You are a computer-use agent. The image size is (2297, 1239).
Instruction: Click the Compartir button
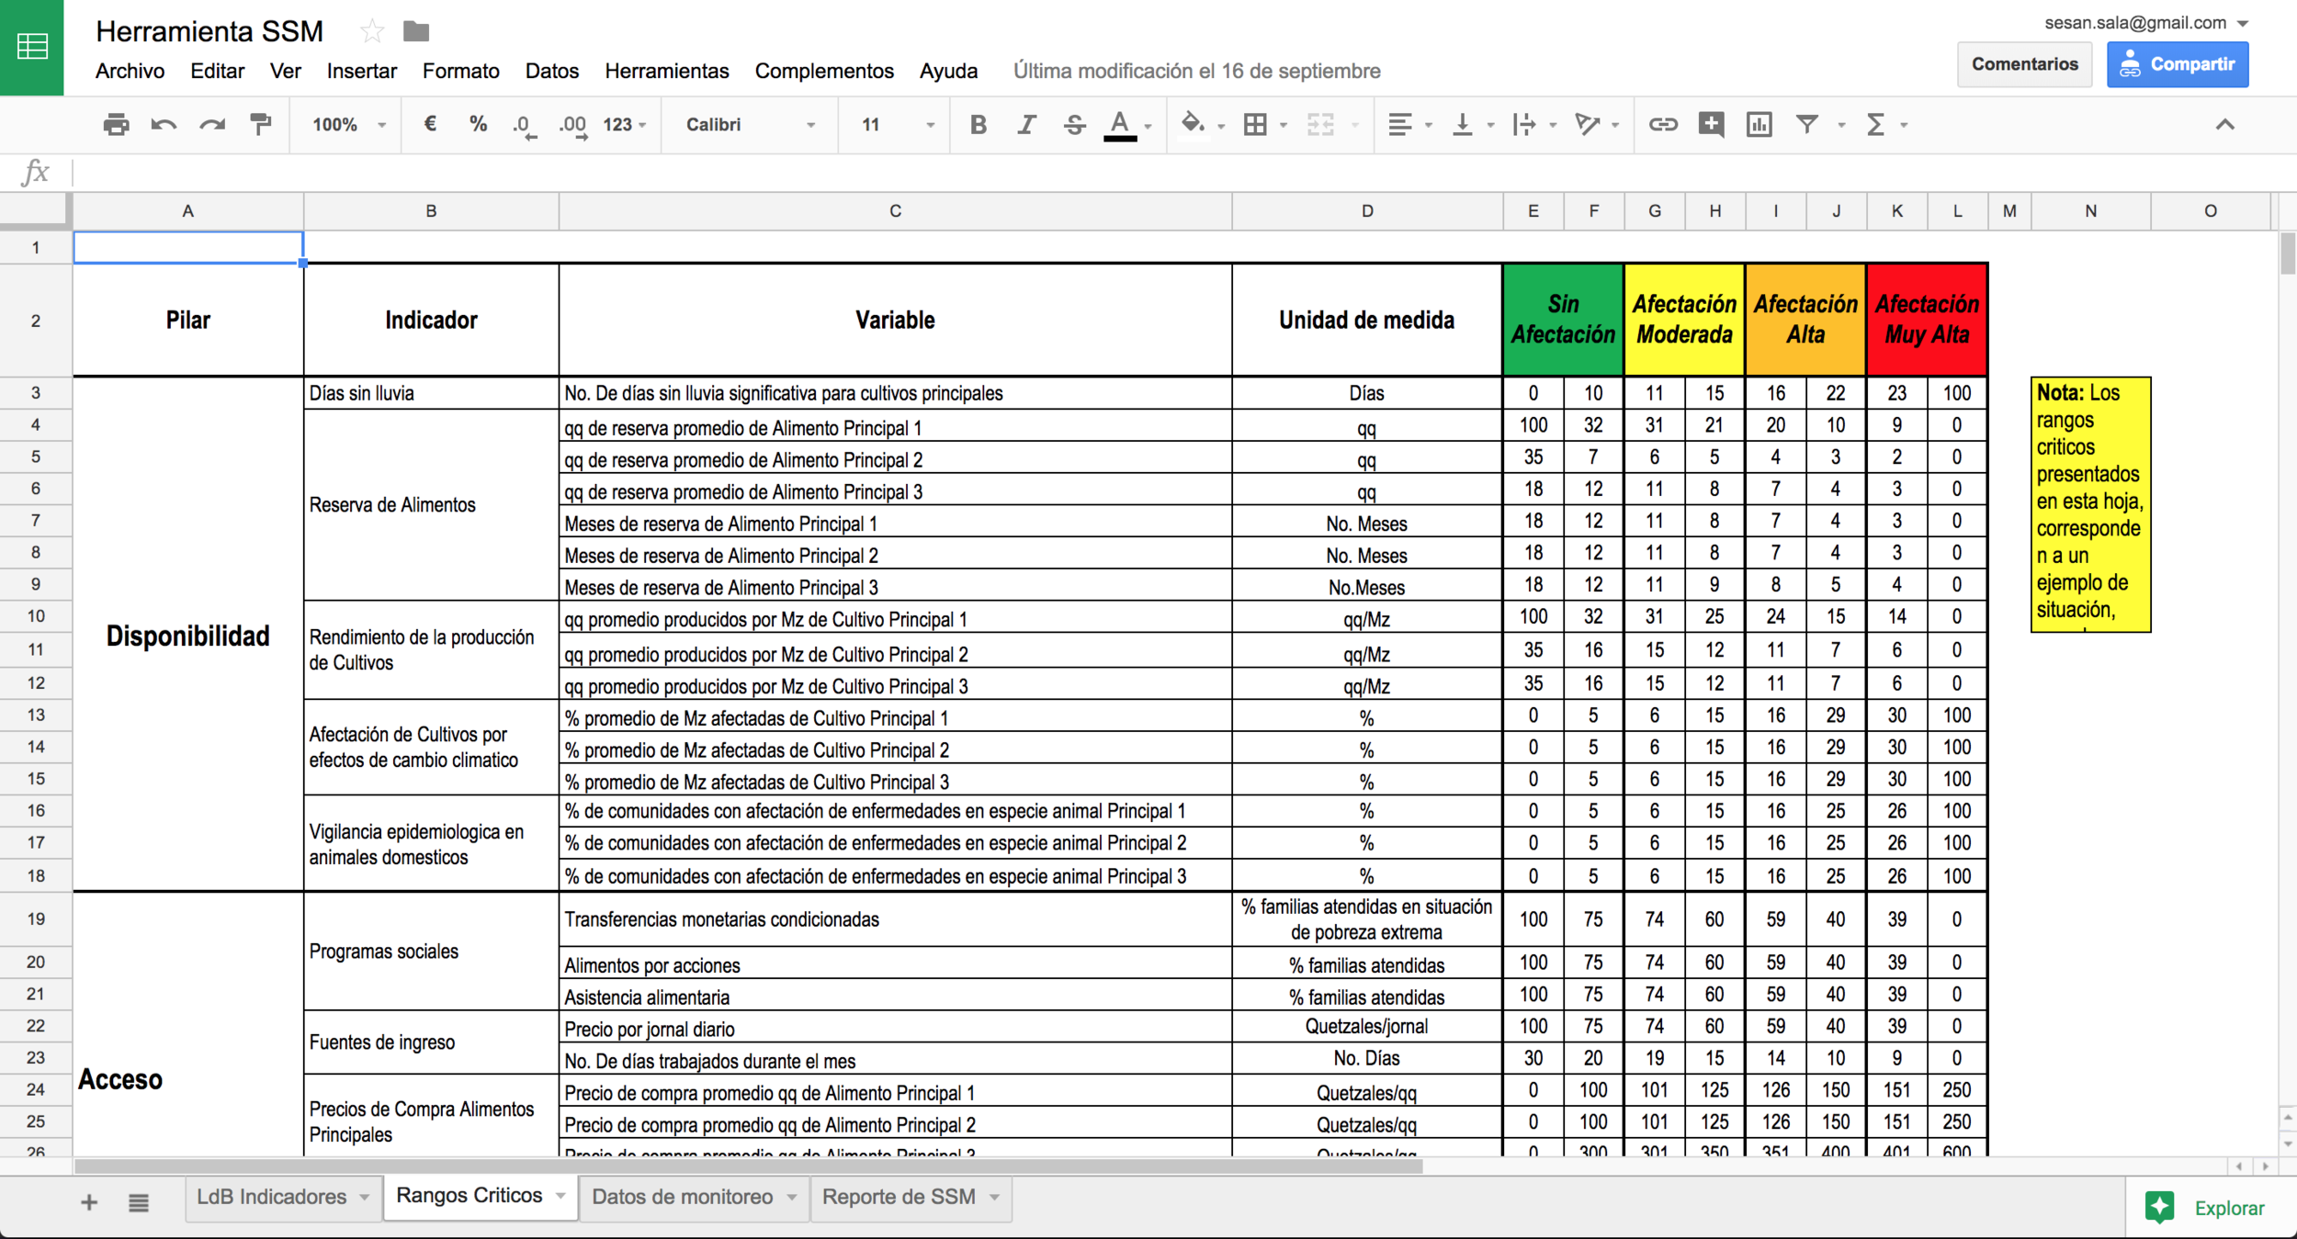(x=2178, y=64)
